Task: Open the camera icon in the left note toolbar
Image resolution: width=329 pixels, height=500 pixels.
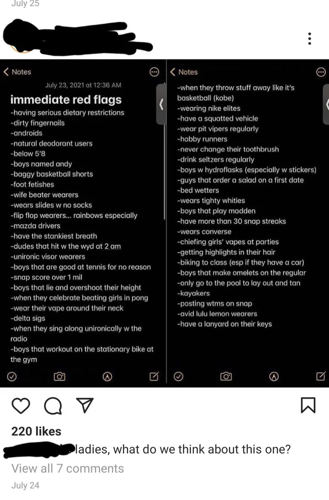Action: [x=59, y=376]
